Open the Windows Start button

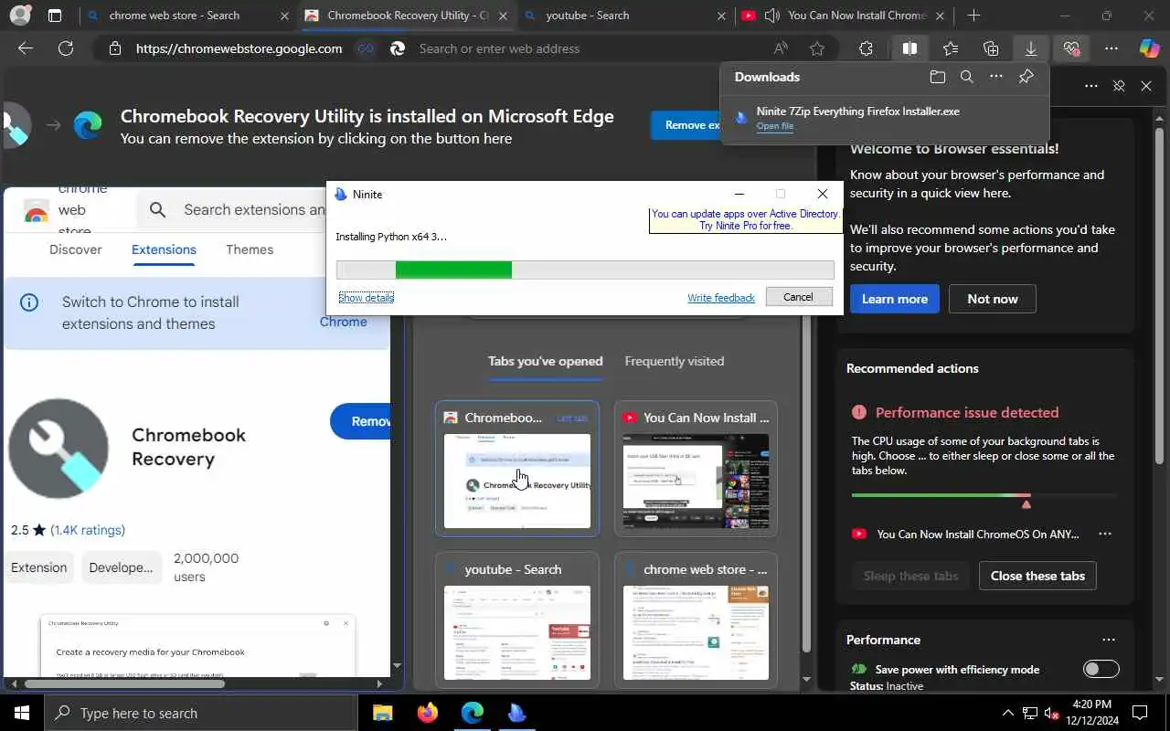click(22, 713)
